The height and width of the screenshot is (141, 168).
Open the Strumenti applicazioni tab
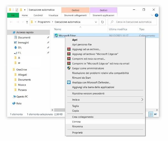pyautogui.click(x=103, y=15)
